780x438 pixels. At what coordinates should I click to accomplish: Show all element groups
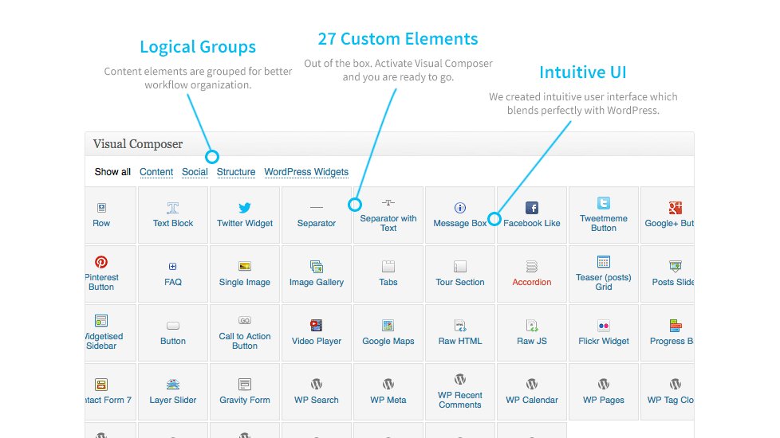click(112, 172)
